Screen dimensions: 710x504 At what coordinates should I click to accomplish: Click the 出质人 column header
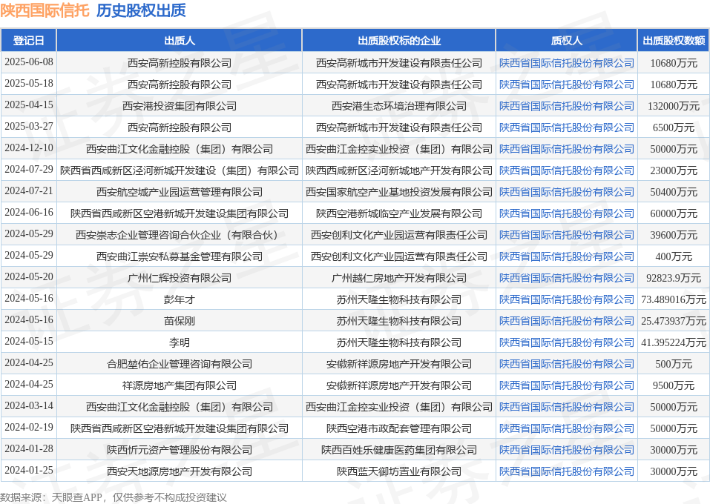(180, 41)
